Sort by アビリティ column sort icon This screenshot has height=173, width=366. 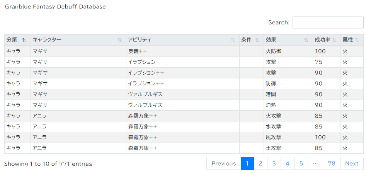(x=233, y=40)
